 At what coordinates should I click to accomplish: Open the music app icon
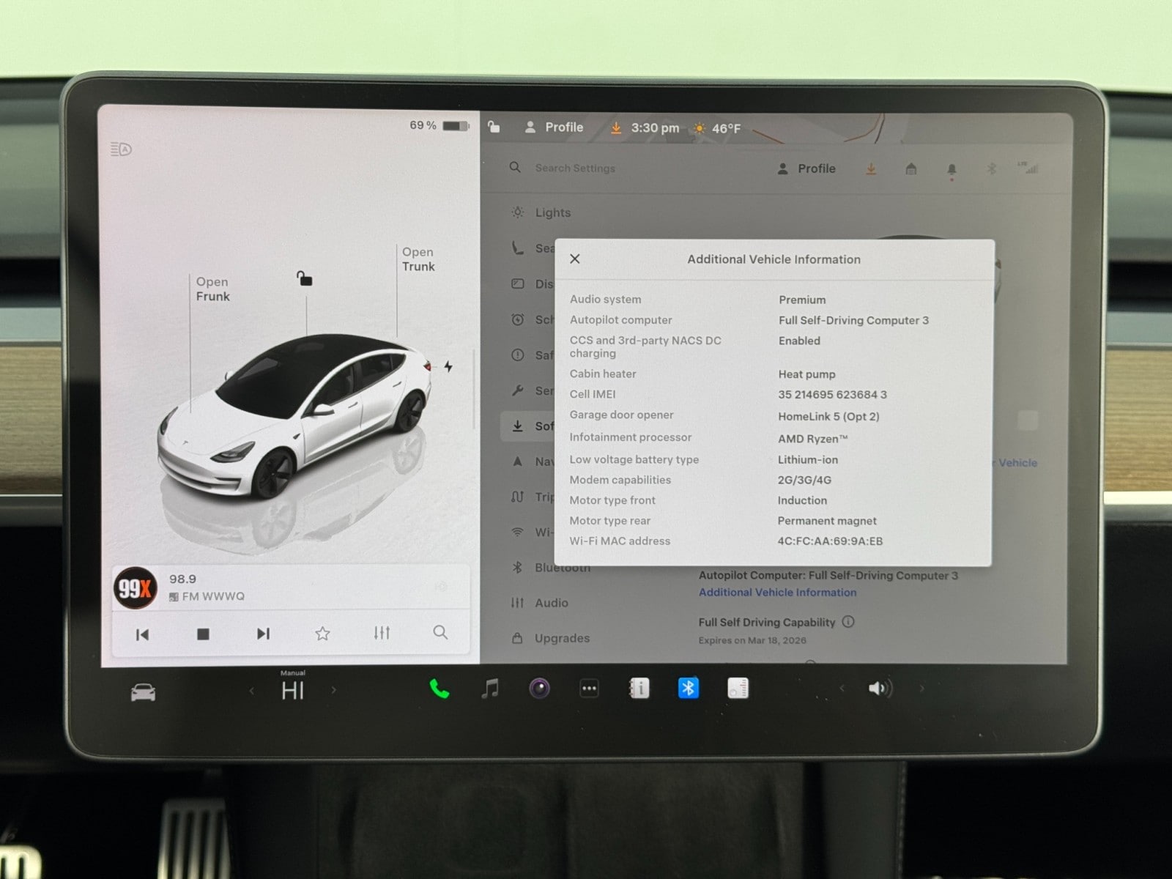click(490, 689)
